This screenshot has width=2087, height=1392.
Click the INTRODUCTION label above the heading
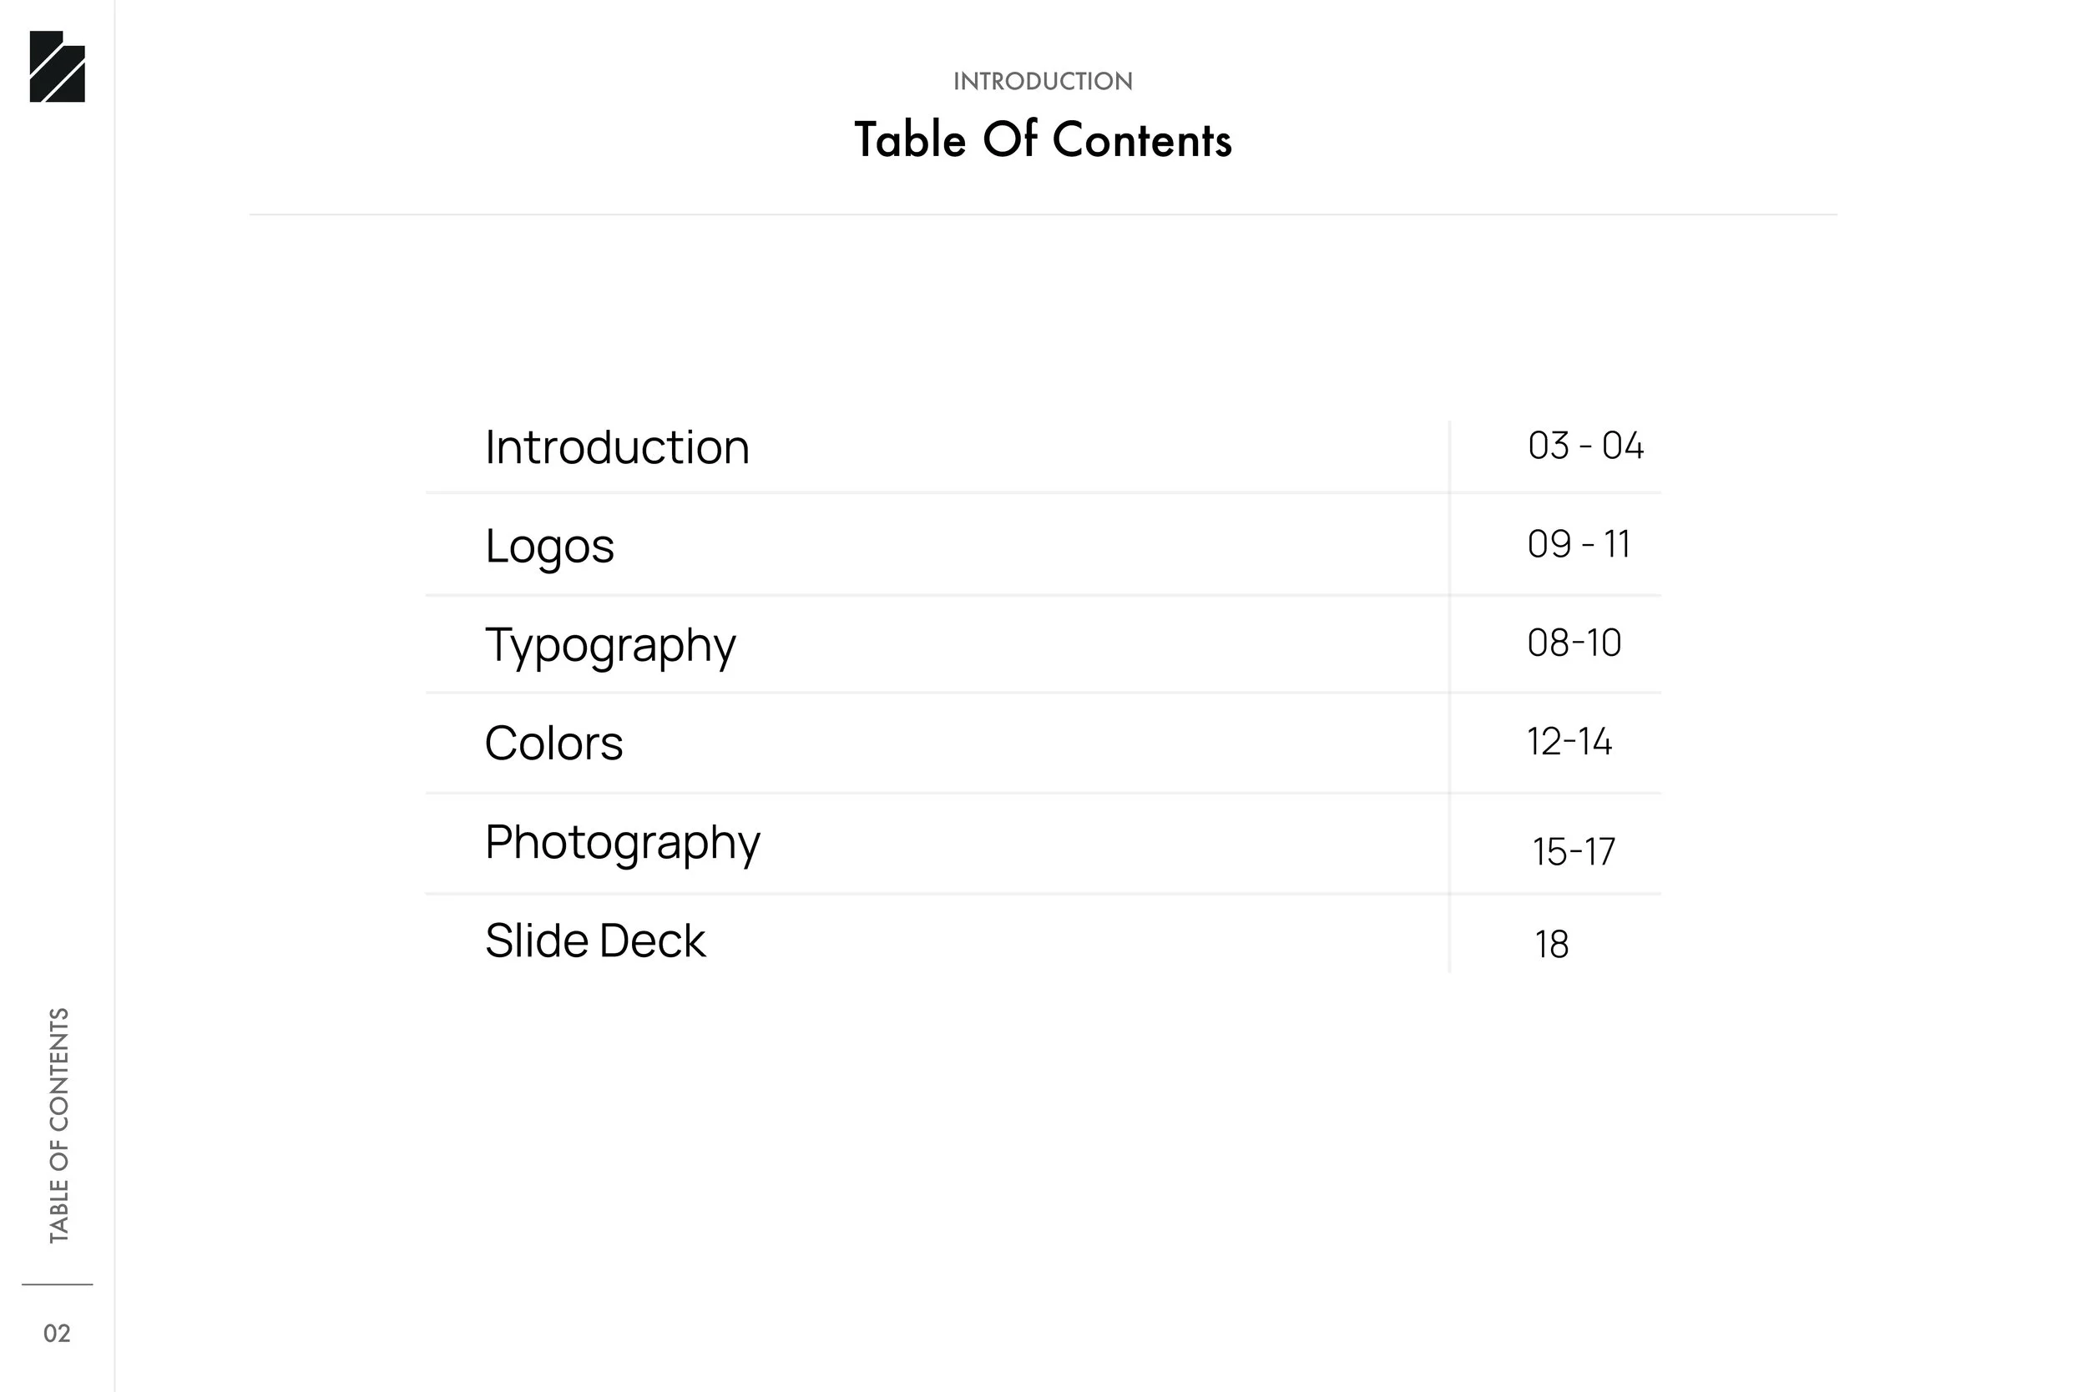pos(1043,81)
